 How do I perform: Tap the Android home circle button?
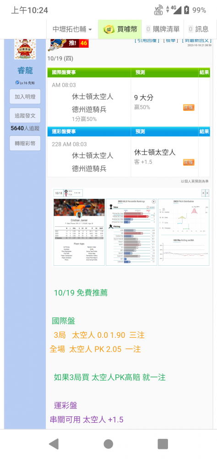point(108,444)
